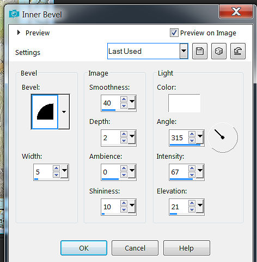Decrease Elevation with the down spinner arrow
Viewport: 257px width, 262px height.
tap(192, 210)
